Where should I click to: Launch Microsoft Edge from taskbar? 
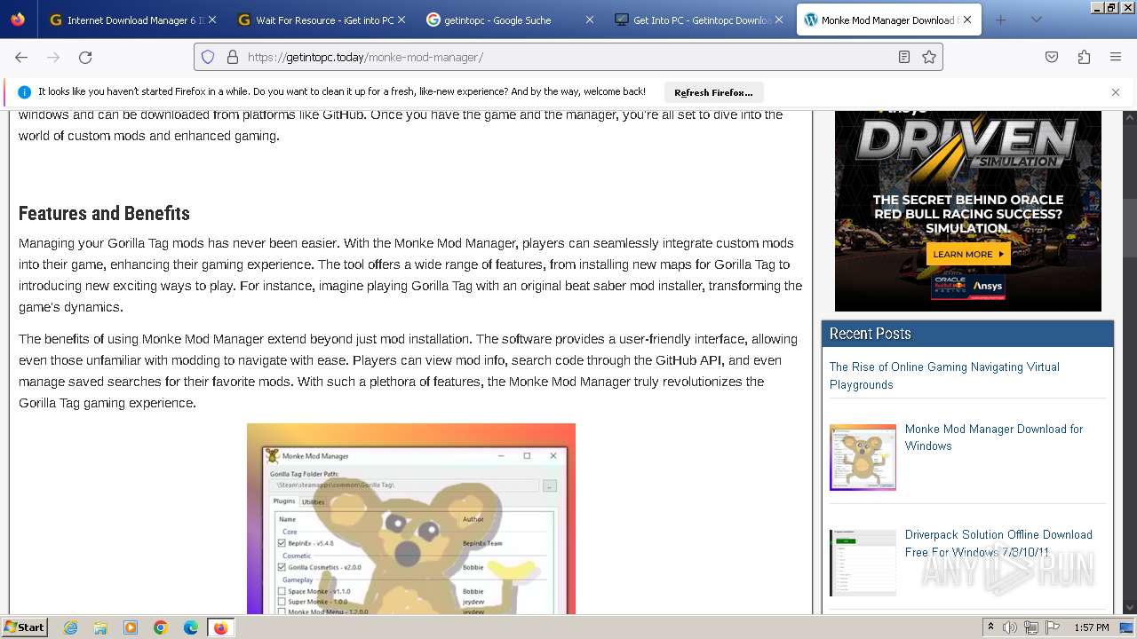(x=190, y=627)
